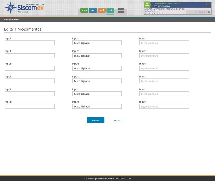Click the user name Lilian Maria Veloso Lima
The image size is (215, 181).
[x=167, y=4]
